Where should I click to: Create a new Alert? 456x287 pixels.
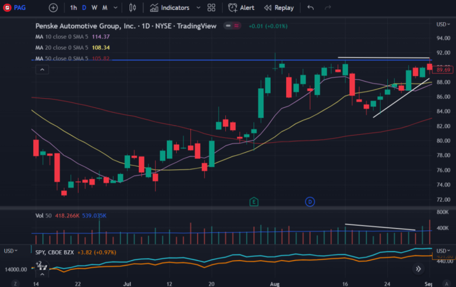(x=241, y=8)
